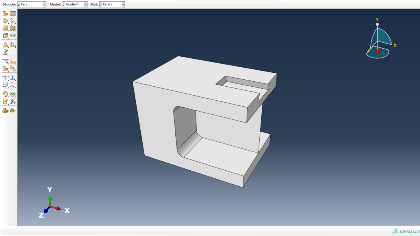420x236 pixels.
Task: Click the red square on view compass
Action: pyautogui.click(x=377, y=52)
